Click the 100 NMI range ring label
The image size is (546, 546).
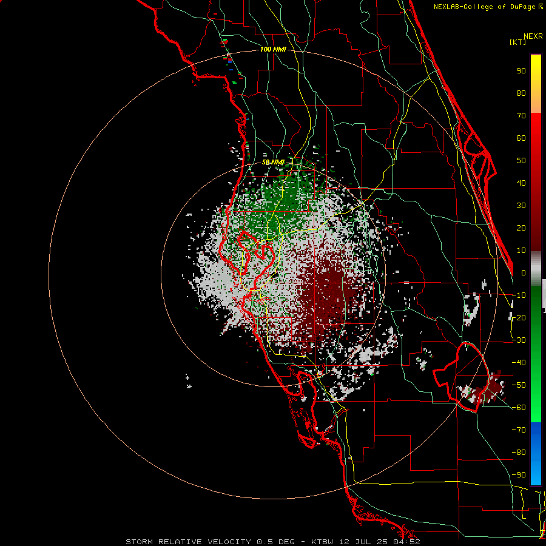pyautogui.click(x=272, y=49)
